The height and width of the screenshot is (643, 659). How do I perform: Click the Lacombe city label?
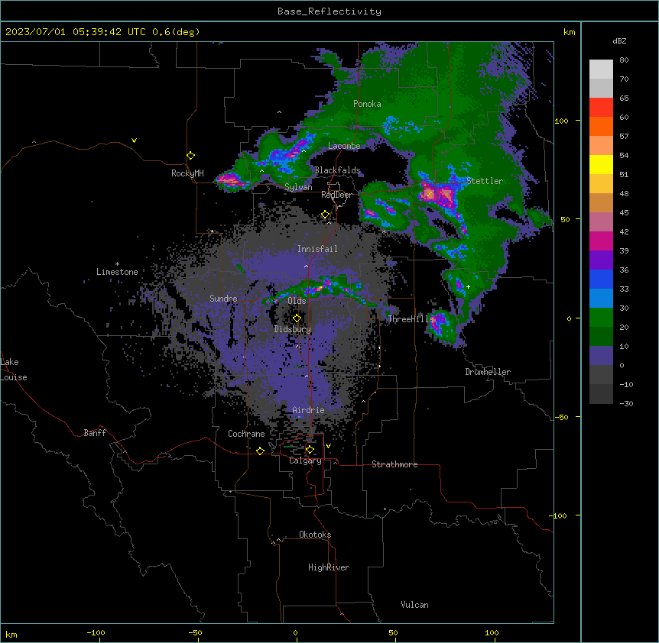[x=344, y=146]
